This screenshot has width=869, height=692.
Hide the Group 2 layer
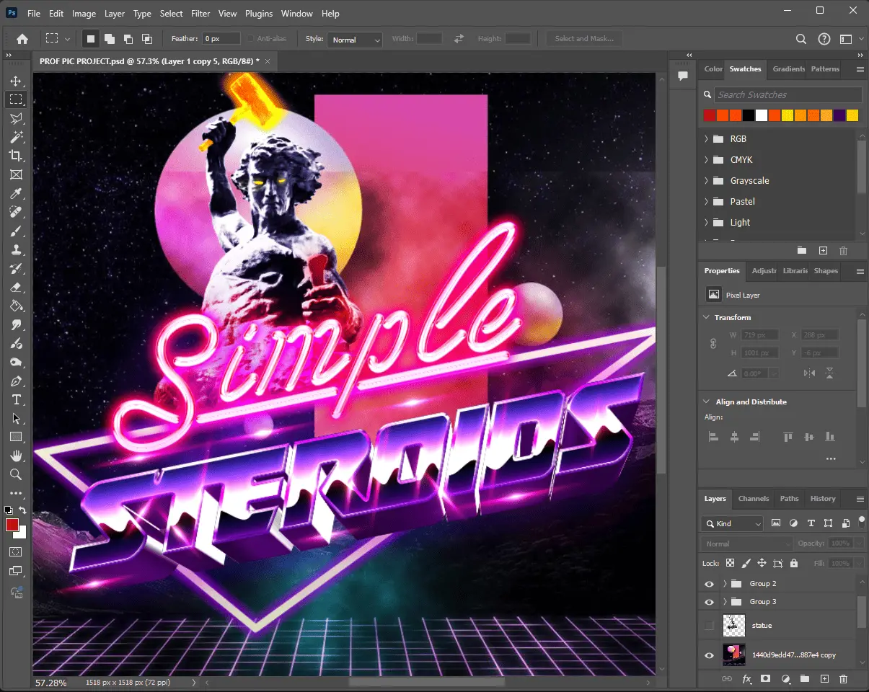(709, 583)
